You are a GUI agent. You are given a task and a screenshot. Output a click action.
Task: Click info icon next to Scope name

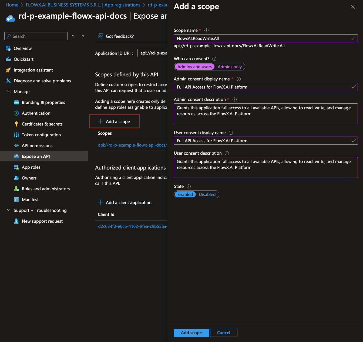(206, 31)
